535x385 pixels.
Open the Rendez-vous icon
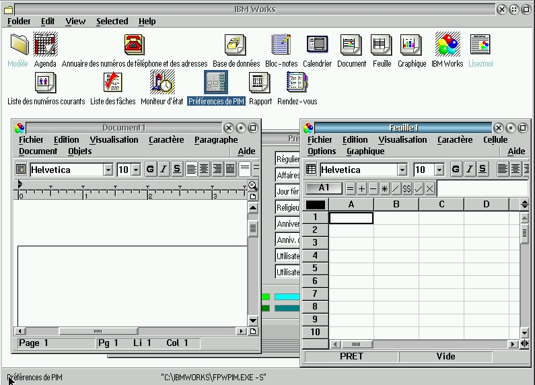click(x=297, y=83)
